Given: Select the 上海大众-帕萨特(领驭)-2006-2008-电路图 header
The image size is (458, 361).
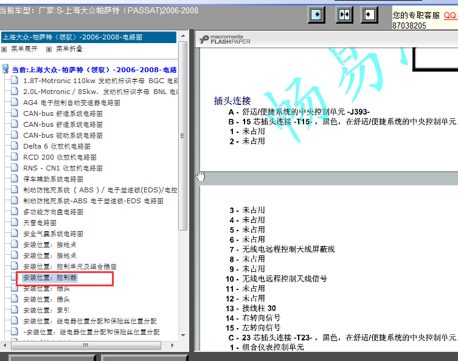Looking at the screenshot, I should (x=89, y=37).
